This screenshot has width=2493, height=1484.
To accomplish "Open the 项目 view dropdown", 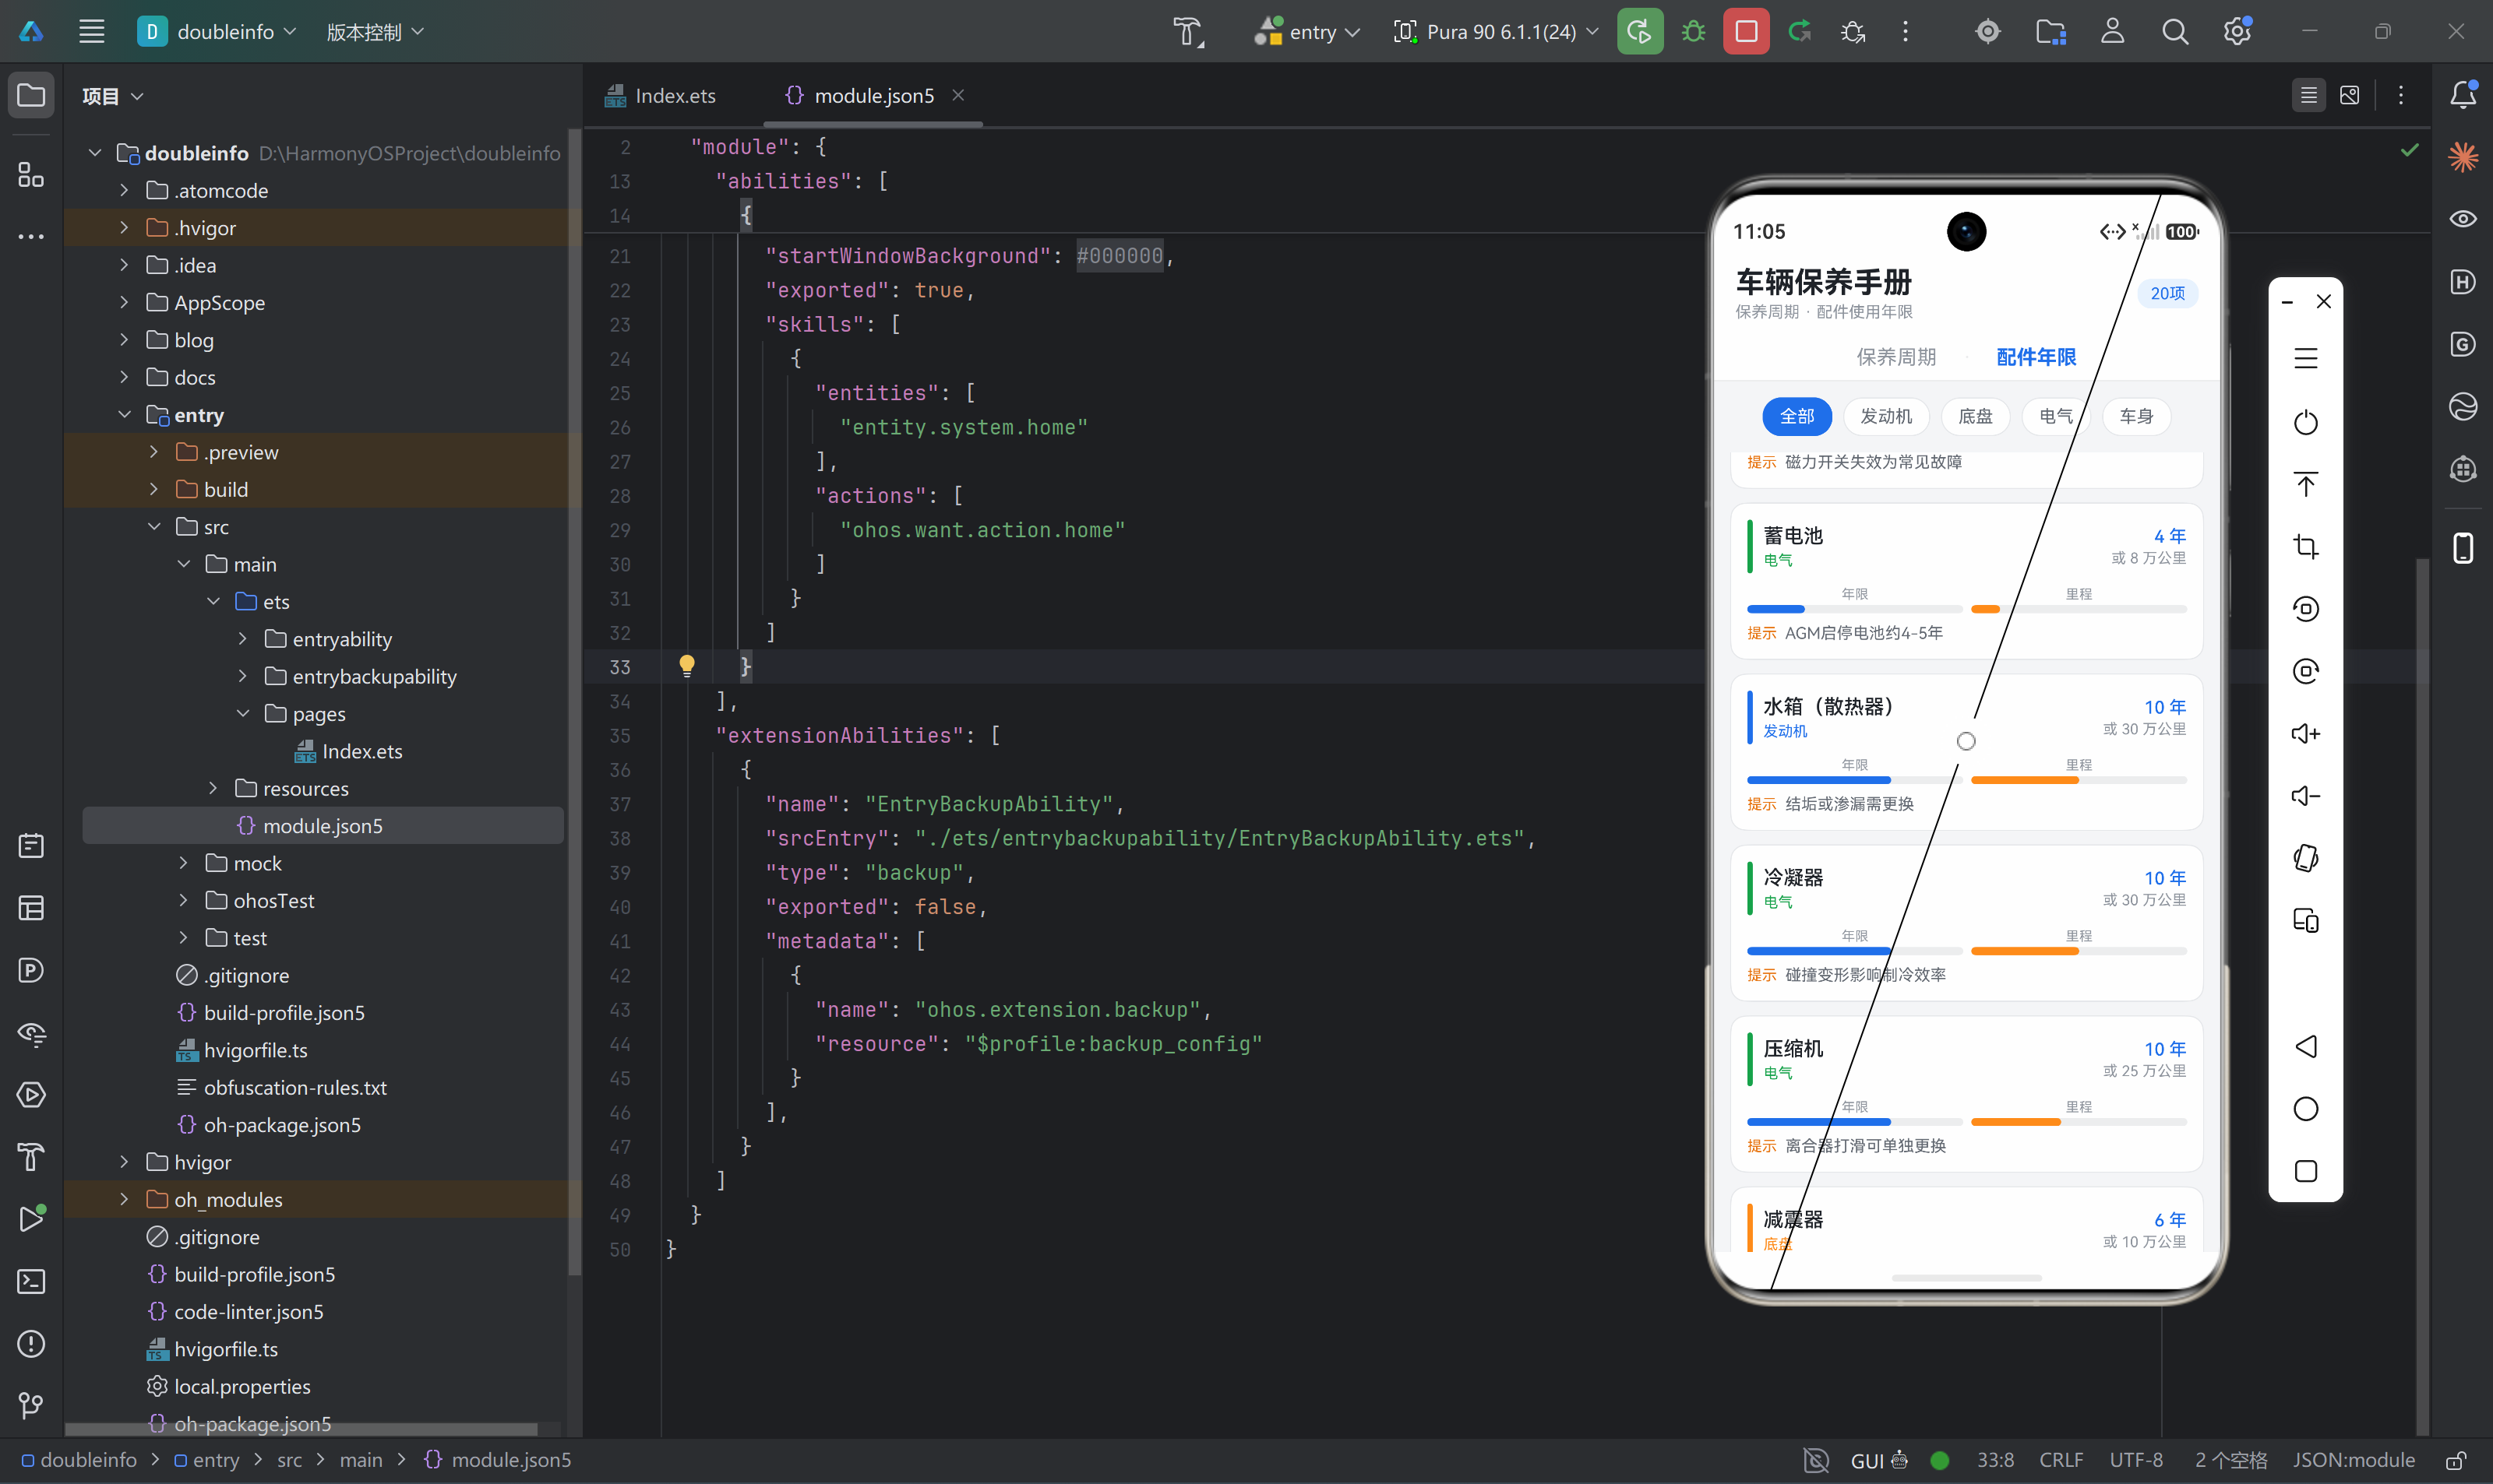I will click(113, 96).
